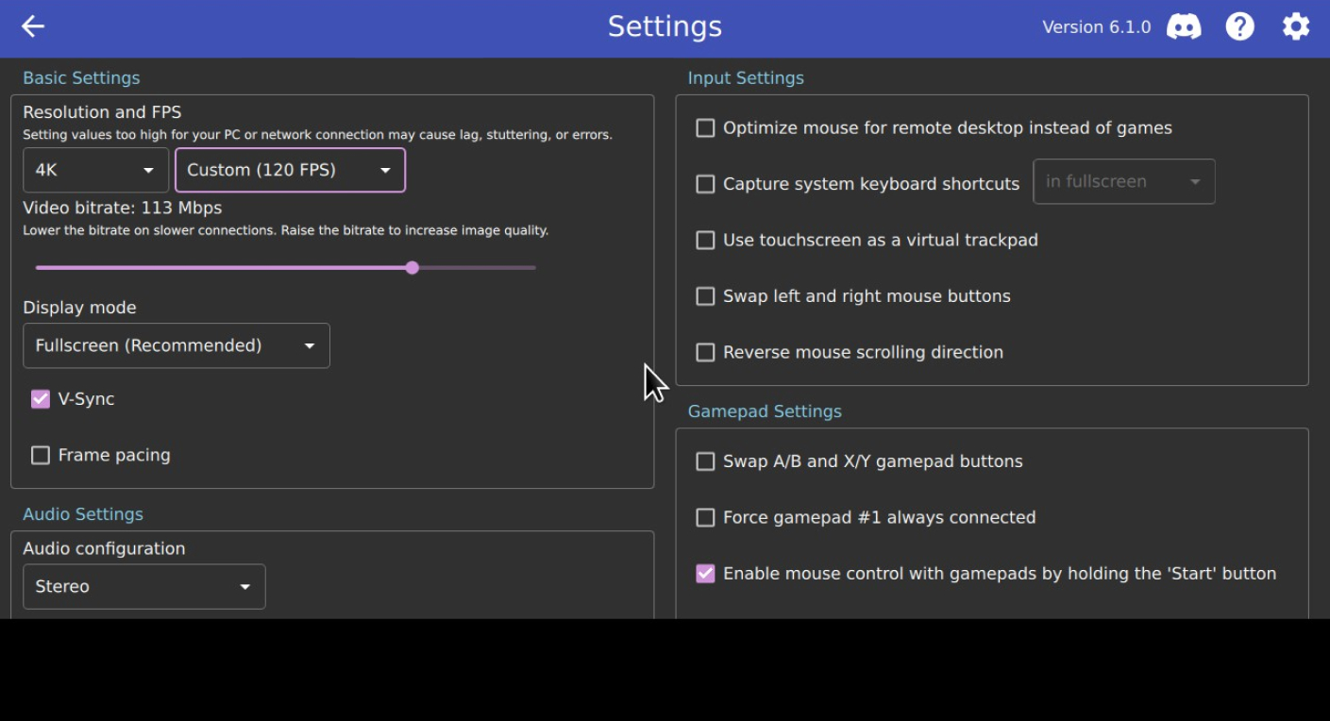Enable capture system keyboard shortcuts
Viewport: 1330px width, 721px height.
(x=704, y=184)
